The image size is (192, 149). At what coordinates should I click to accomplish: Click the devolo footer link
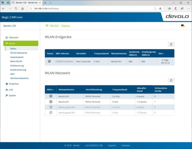76,145
